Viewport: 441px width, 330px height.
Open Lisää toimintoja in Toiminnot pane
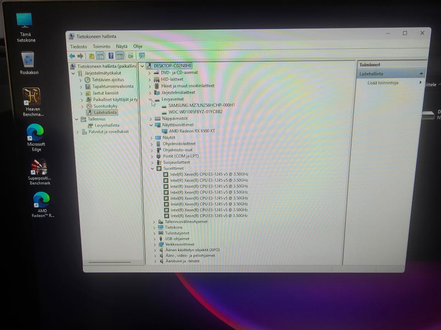(383, 83)
